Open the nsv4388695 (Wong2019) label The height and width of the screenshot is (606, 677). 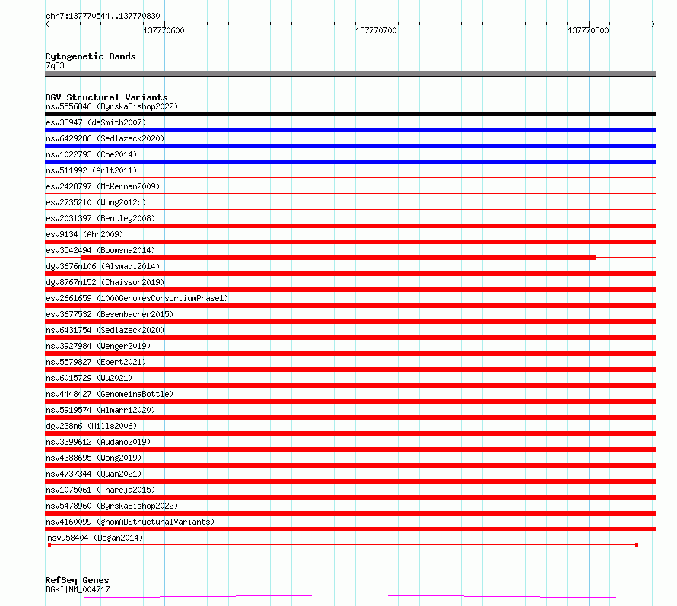click(94, 458)
